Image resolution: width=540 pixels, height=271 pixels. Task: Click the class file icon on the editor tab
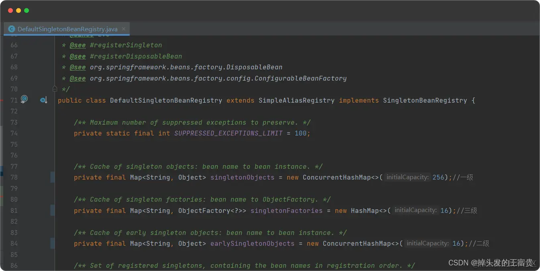point(11,29)
